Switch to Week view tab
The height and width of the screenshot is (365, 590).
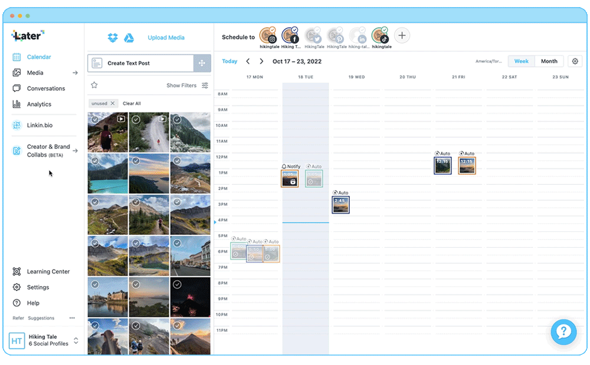pyautogui.click(x=522, y=61)
